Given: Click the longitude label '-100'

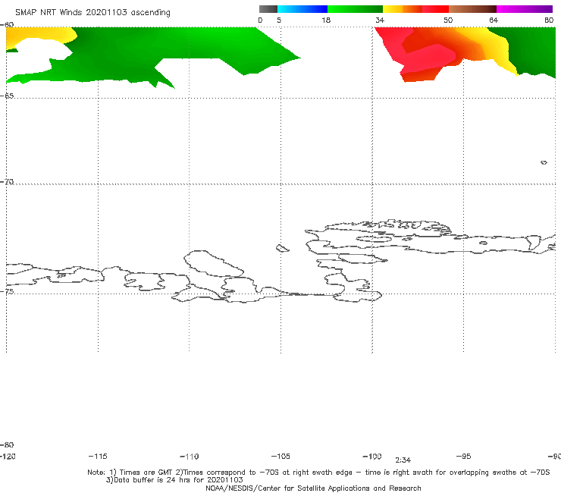Looking at the screenshot, I should (x=372, y=456).
